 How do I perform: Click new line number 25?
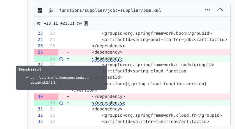[x=52, y=46]
